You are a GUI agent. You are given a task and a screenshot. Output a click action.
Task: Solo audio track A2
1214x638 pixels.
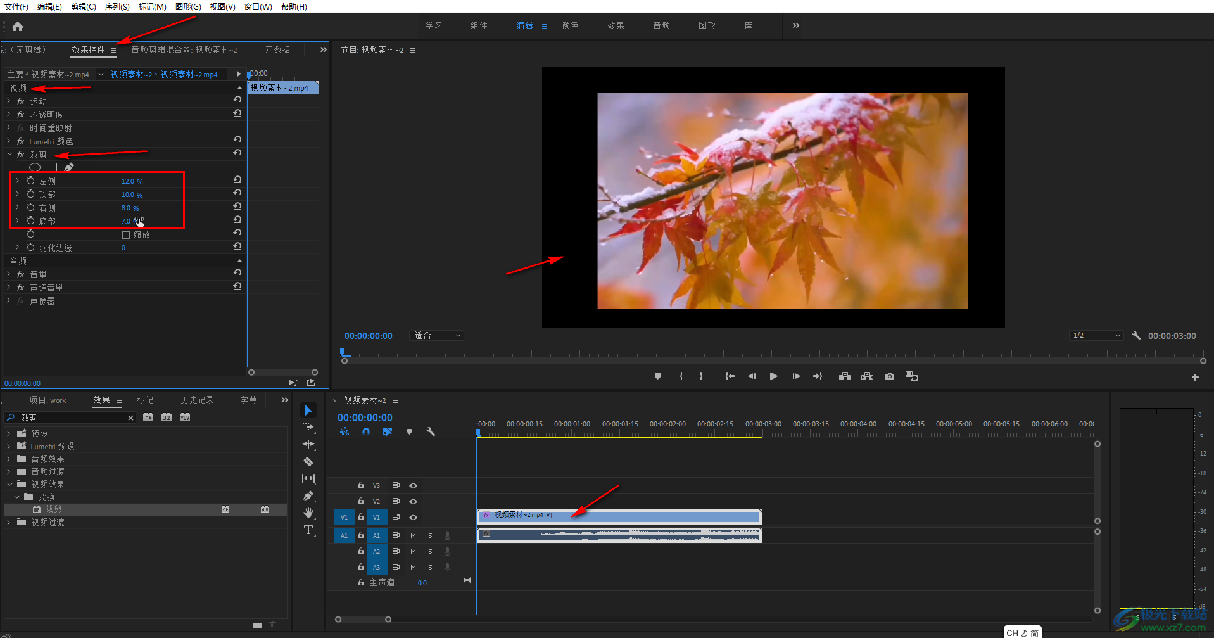pyautogui.click(x=430, y=551)
